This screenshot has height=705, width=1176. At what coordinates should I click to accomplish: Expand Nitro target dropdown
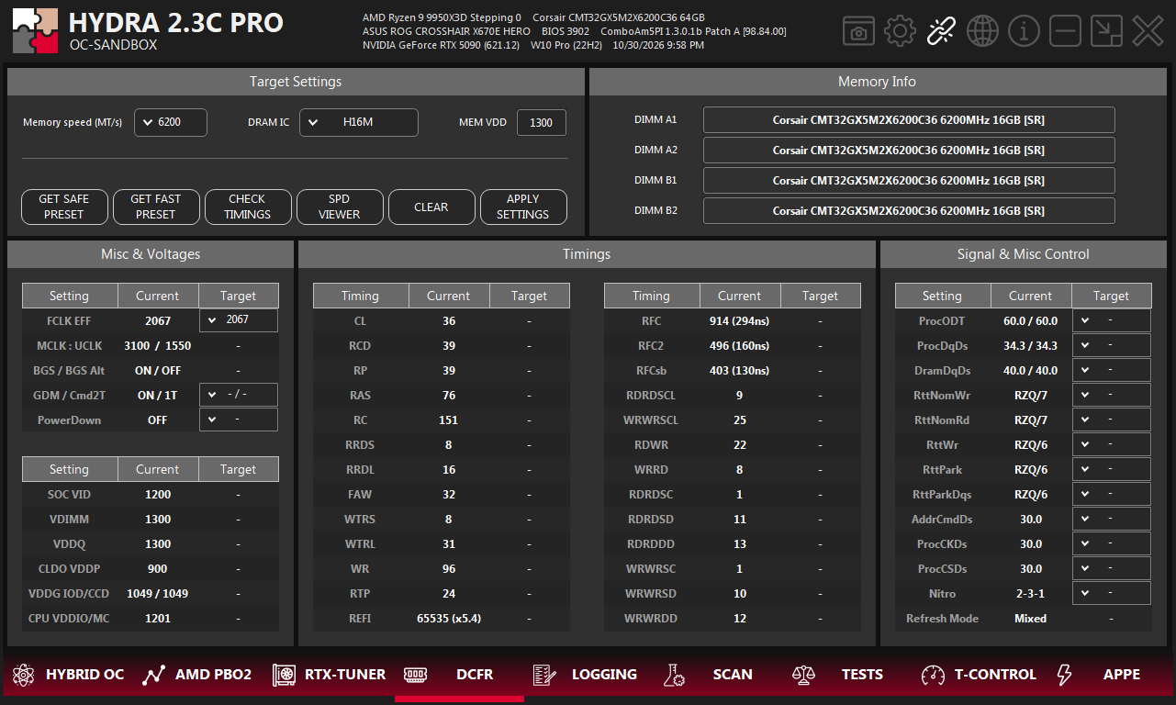tap(1112, 593)
